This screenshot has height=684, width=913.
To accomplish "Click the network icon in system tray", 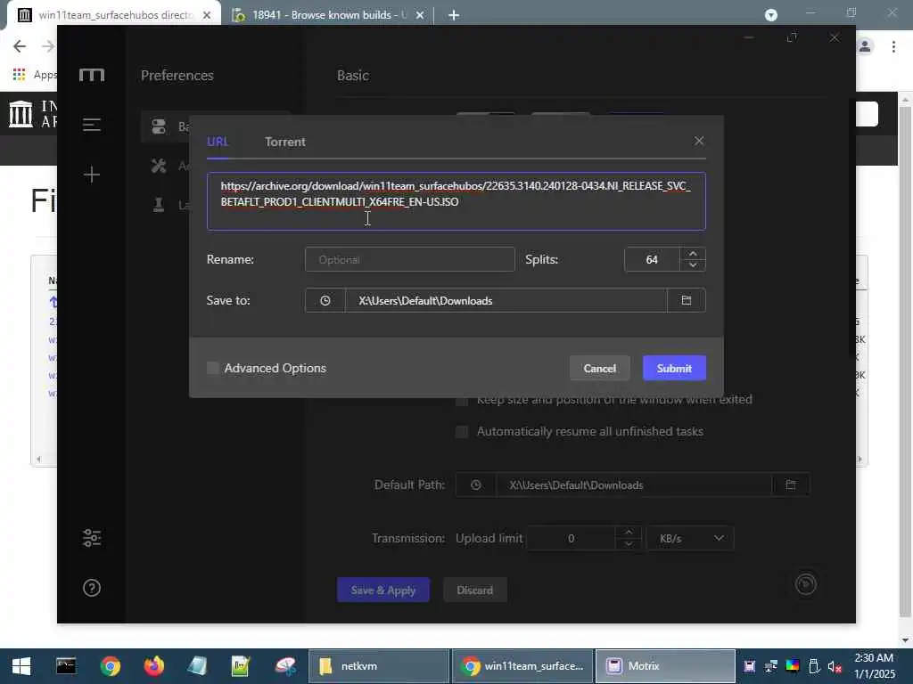I will click(771, 666).
